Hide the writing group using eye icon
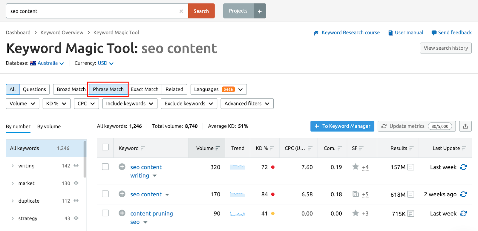Screen dimensions: 478x231 point(76,166)
